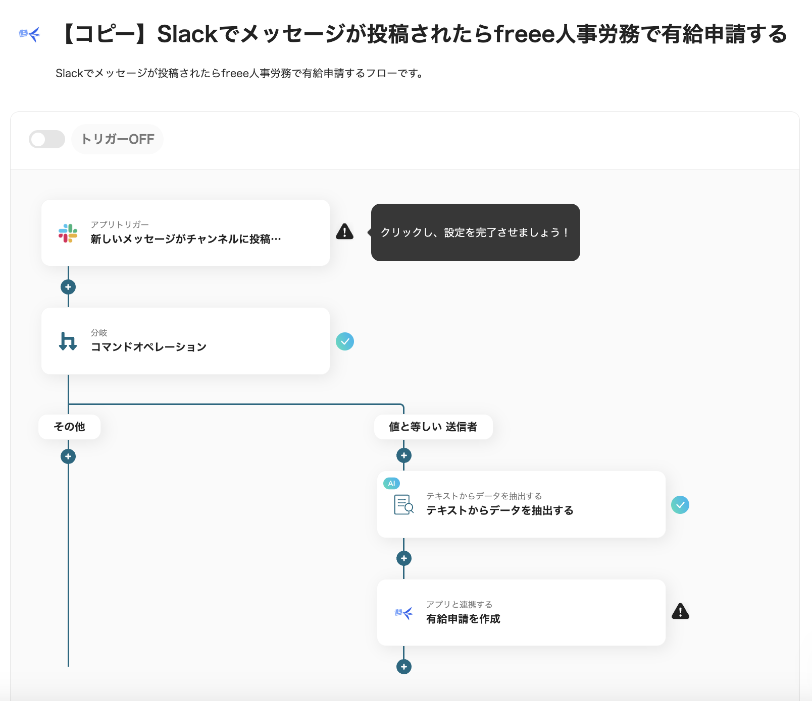Click the Slack icon in the trigger card
The image size is (812, 701).
(x=68, y=233)
